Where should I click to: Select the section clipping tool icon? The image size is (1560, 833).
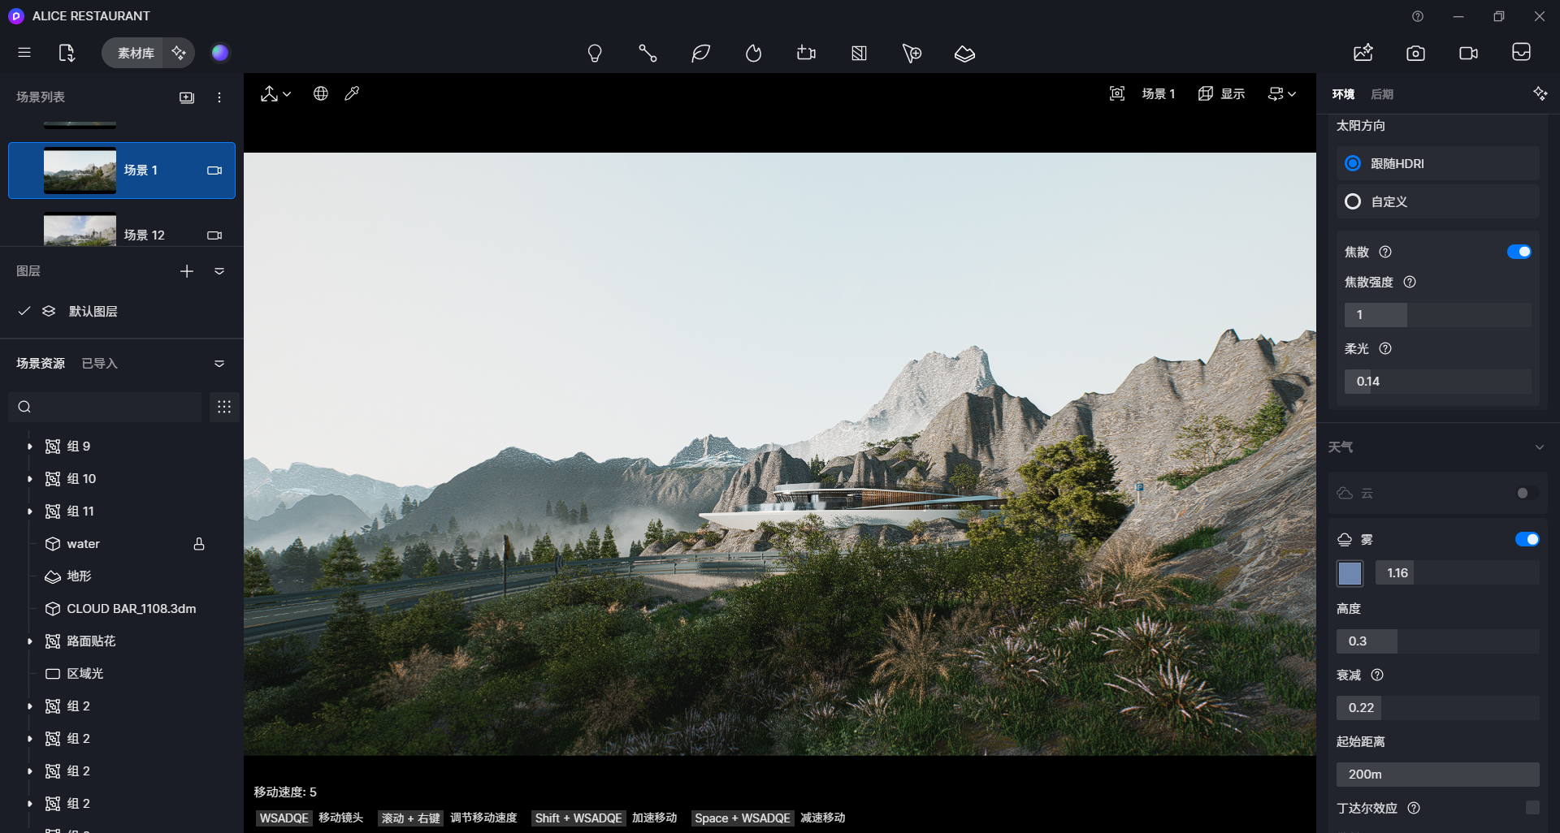pos(859,54)
